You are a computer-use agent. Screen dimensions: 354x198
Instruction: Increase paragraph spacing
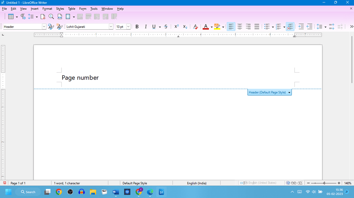tap(332, 27)
